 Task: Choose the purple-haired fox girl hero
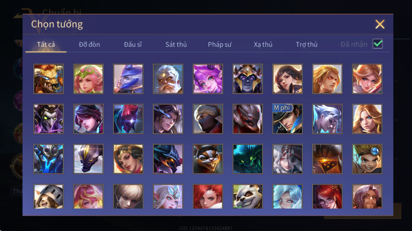(208, 79)
